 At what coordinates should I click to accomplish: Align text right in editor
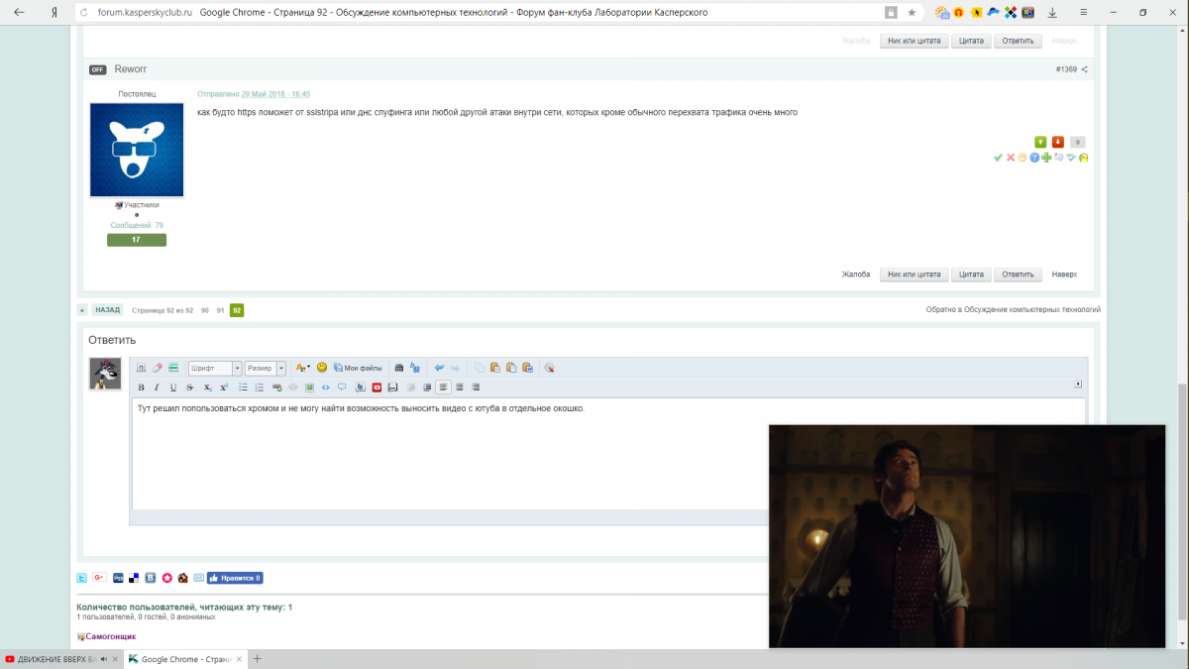[x=476, y=388]
